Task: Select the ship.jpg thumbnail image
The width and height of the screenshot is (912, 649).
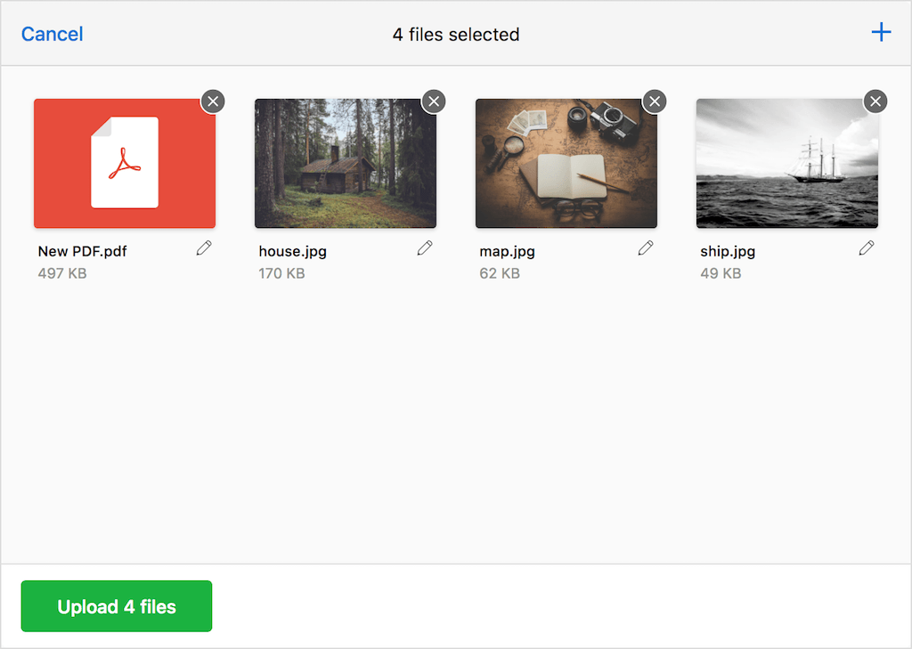Action: [787, 163]
